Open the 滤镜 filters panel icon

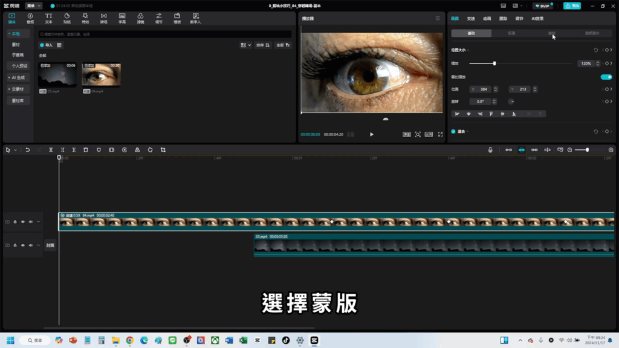point(140,18)
